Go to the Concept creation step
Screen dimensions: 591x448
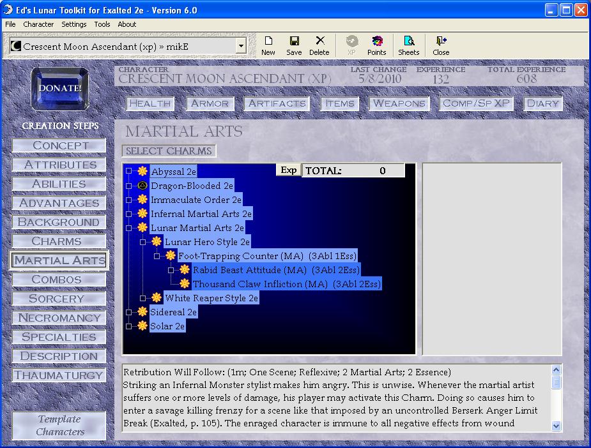point(59,146)
